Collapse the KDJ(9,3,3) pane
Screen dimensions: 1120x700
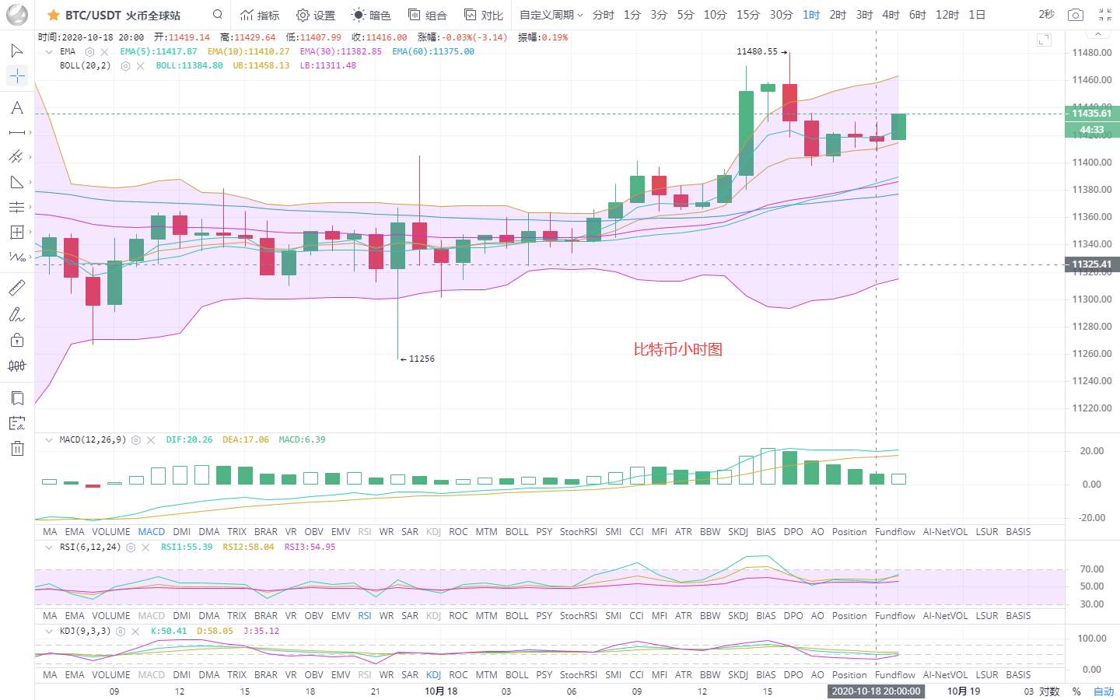49,631
